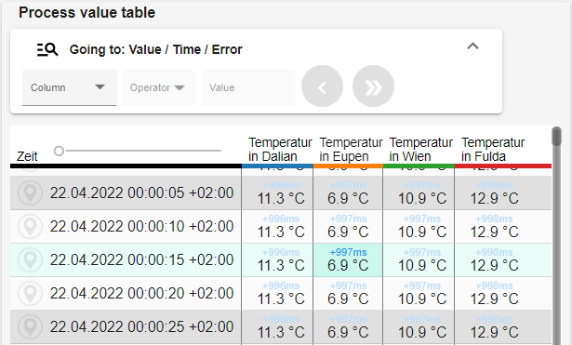
Task: Click location pin icon for 00:00:05 row
Action: (31, 192)
